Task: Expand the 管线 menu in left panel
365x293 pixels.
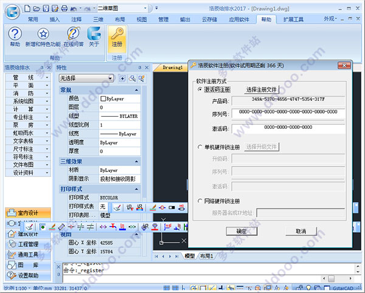Action: tap(28, 77)
